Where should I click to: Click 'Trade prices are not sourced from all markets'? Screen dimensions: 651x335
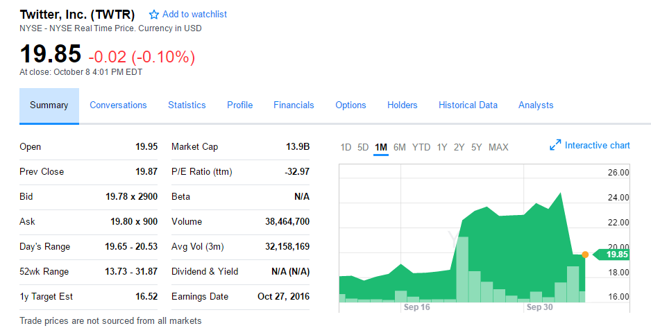tap(110, 321)
